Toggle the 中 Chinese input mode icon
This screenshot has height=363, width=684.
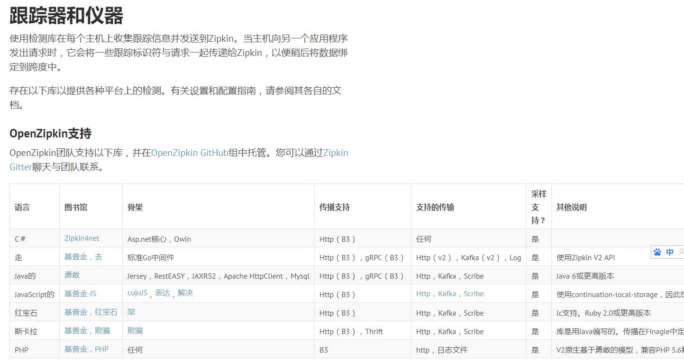670,252
